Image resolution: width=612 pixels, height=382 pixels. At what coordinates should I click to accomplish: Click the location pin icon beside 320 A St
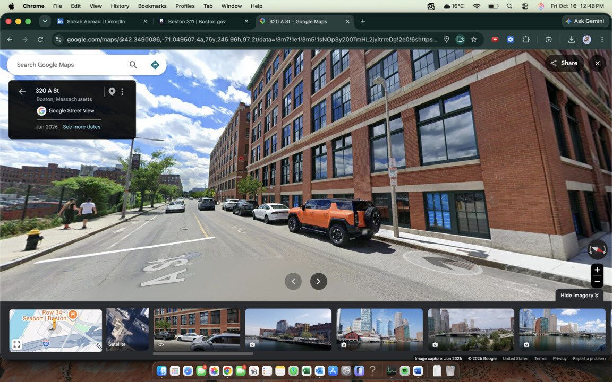tap(112, 92)
